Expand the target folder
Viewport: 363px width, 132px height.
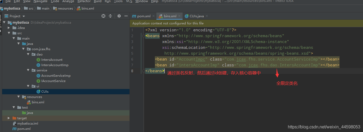click(x=9, y=118)
